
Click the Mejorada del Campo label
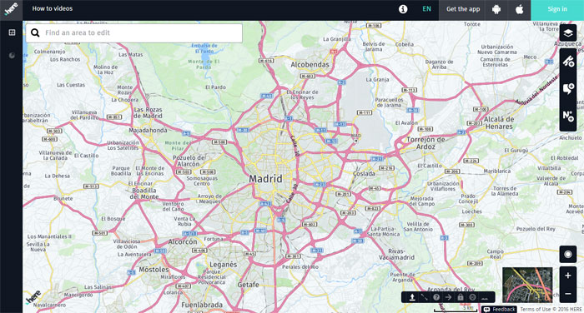(x=421, y=201)
